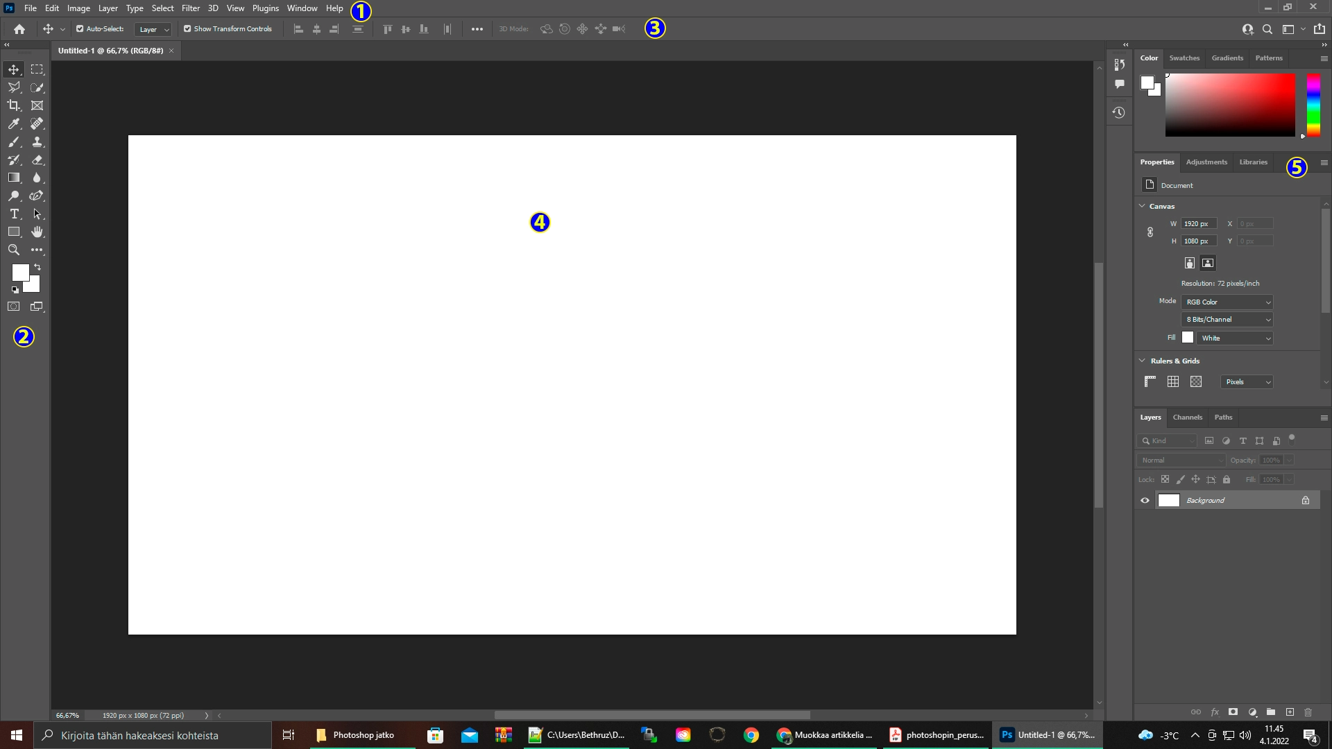The height and width of the screenshot is (749, 1332).
Task: Open the Layers panel menu button
Action: click(x=1323, y=417)
